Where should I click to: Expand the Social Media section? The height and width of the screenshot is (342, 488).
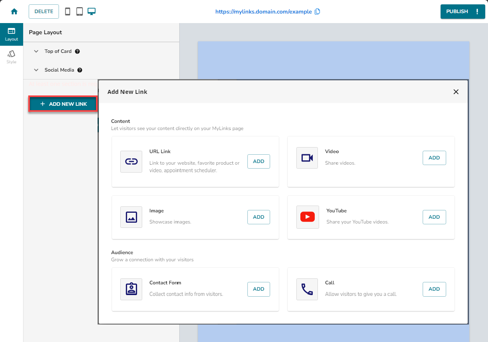36,70
